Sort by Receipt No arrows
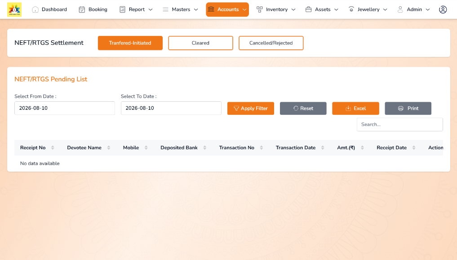 pos(53,148)
